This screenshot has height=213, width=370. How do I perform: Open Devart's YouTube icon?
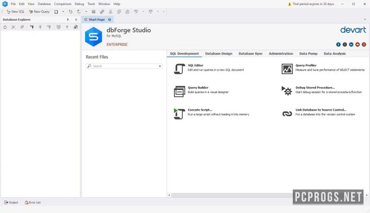coord(358,44)
